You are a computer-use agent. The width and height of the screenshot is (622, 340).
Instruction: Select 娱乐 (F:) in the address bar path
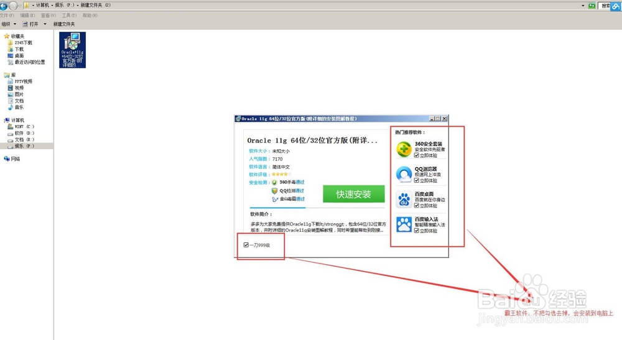tap(65, 5)
